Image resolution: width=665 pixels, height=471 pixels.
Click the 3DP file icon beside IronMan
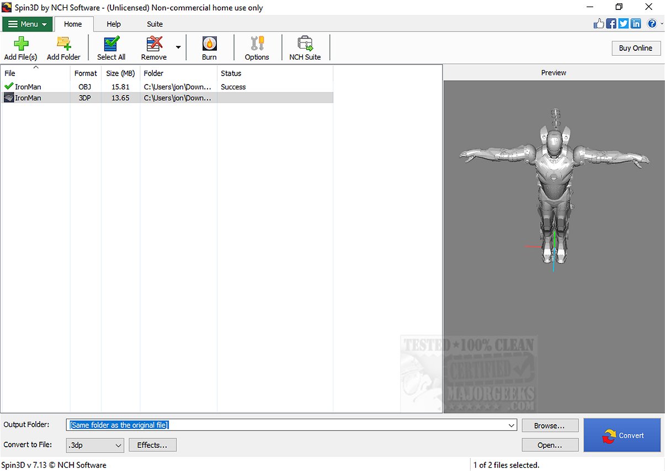coord(9,98)
